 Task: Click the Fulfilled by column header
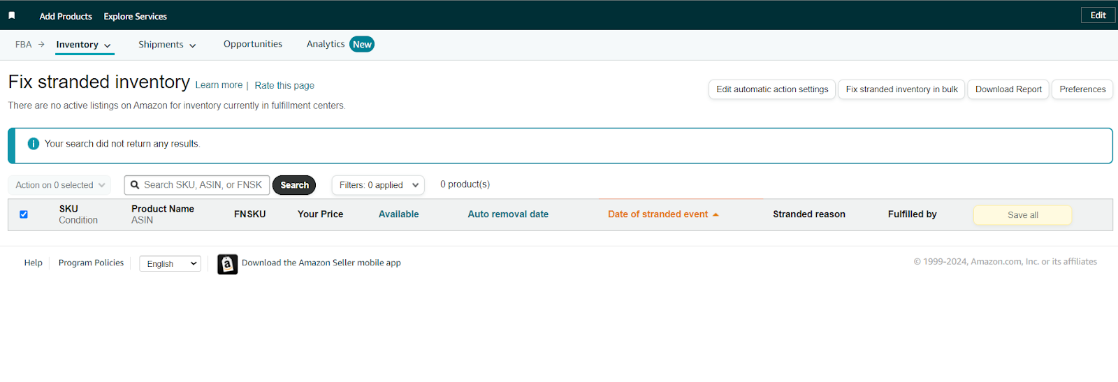(x=913, y=214)
